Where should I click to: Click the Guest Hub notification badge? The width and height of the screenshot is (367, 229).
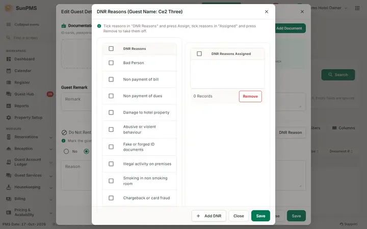[x=50, y=94]
